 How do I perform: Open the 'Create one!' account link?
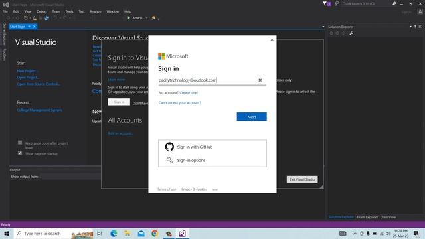tap(189, 93)
